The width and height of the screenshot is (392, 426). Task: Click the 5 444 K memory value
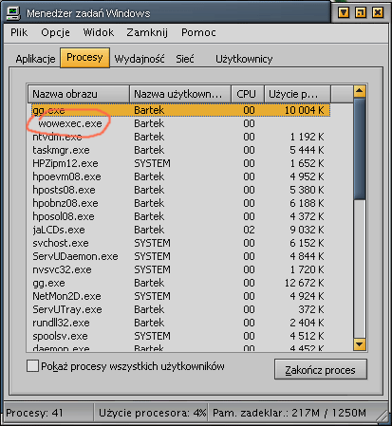(x=307, y=150)
